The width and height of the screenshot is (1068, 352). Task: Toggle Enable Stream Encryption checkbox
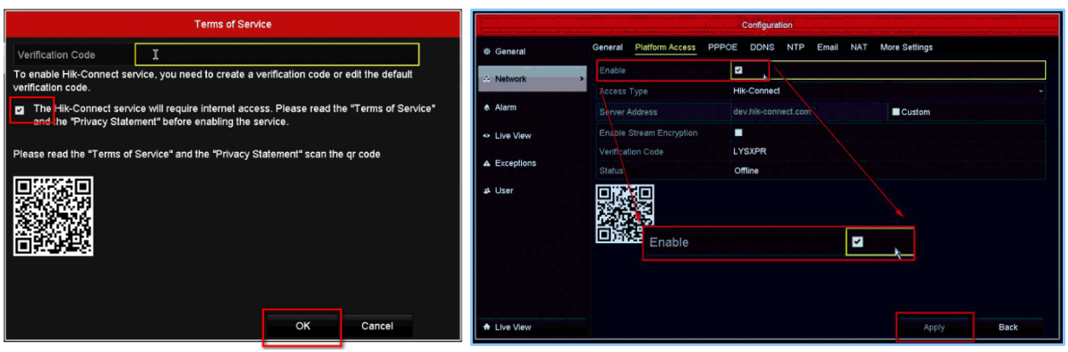click(738, 133)
